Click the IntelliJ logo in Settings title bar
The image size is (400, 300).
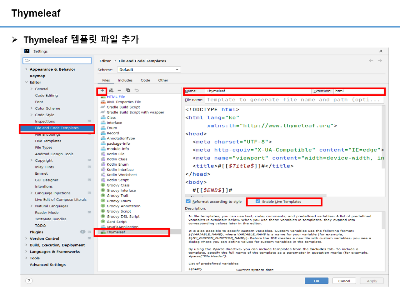tap(27, 51)
